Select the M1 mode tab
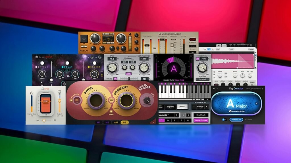This screenshot has height=163, width=291. click(98, 122)
